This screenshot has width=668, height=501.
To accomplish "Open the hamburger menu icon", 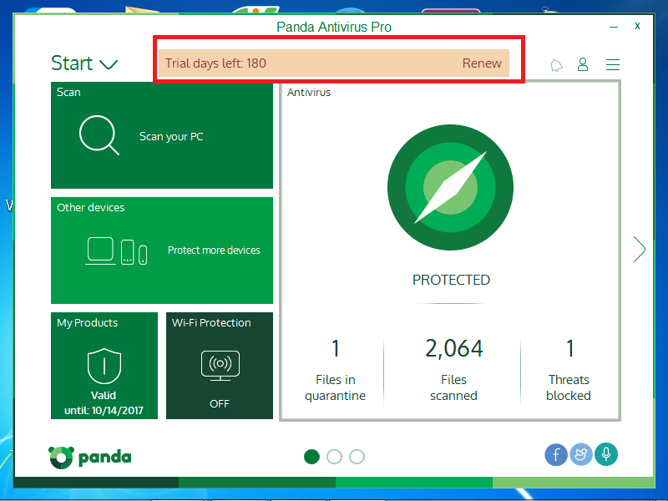I will click(613, 64).
